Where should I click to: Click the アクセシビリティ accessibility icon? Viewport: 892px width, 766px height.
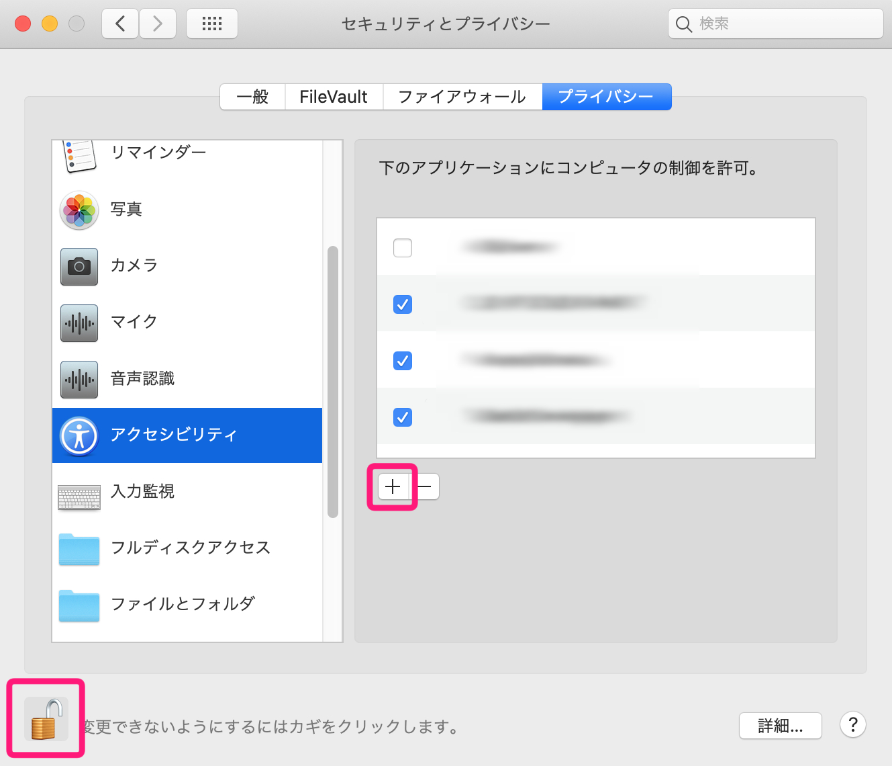pos(79,436)
